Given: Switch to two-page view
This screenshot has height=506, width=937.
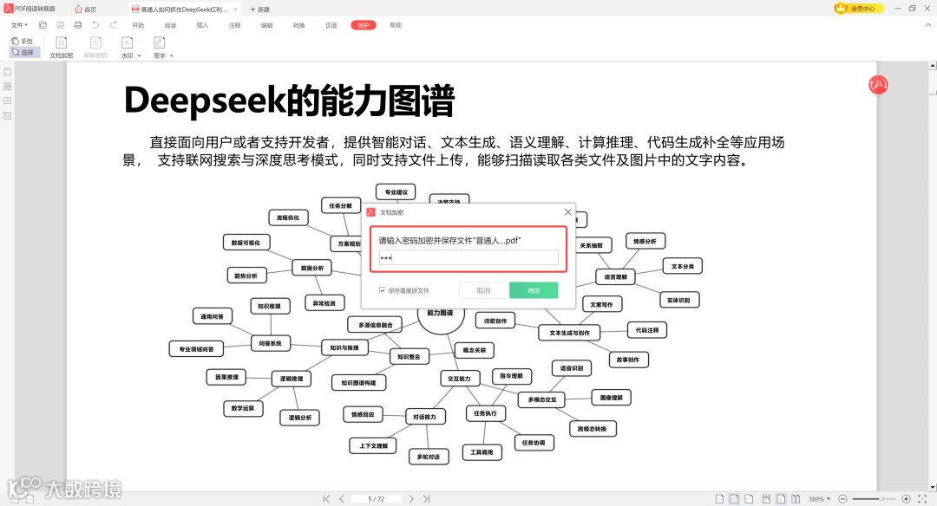Looking at the screenshot, I should tap(796, 499).
